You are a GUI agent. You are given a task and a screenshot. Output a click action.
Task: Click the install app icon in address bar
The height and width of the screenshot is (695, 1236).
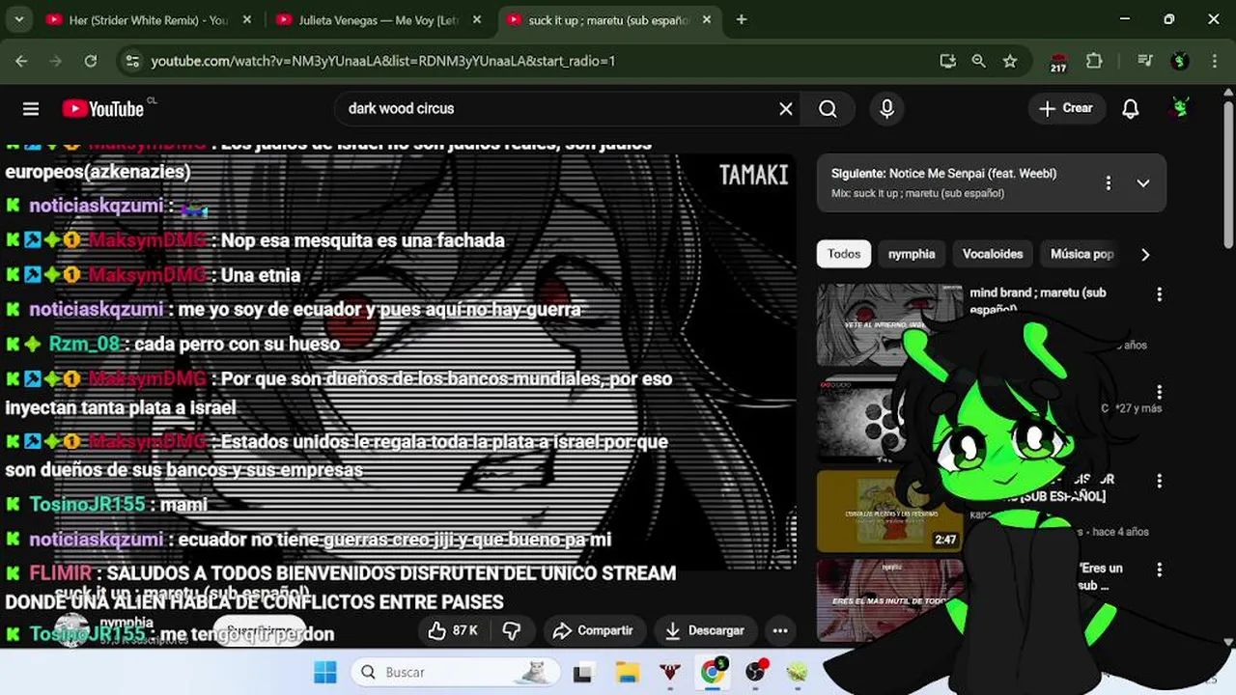[x=948, y=61]
